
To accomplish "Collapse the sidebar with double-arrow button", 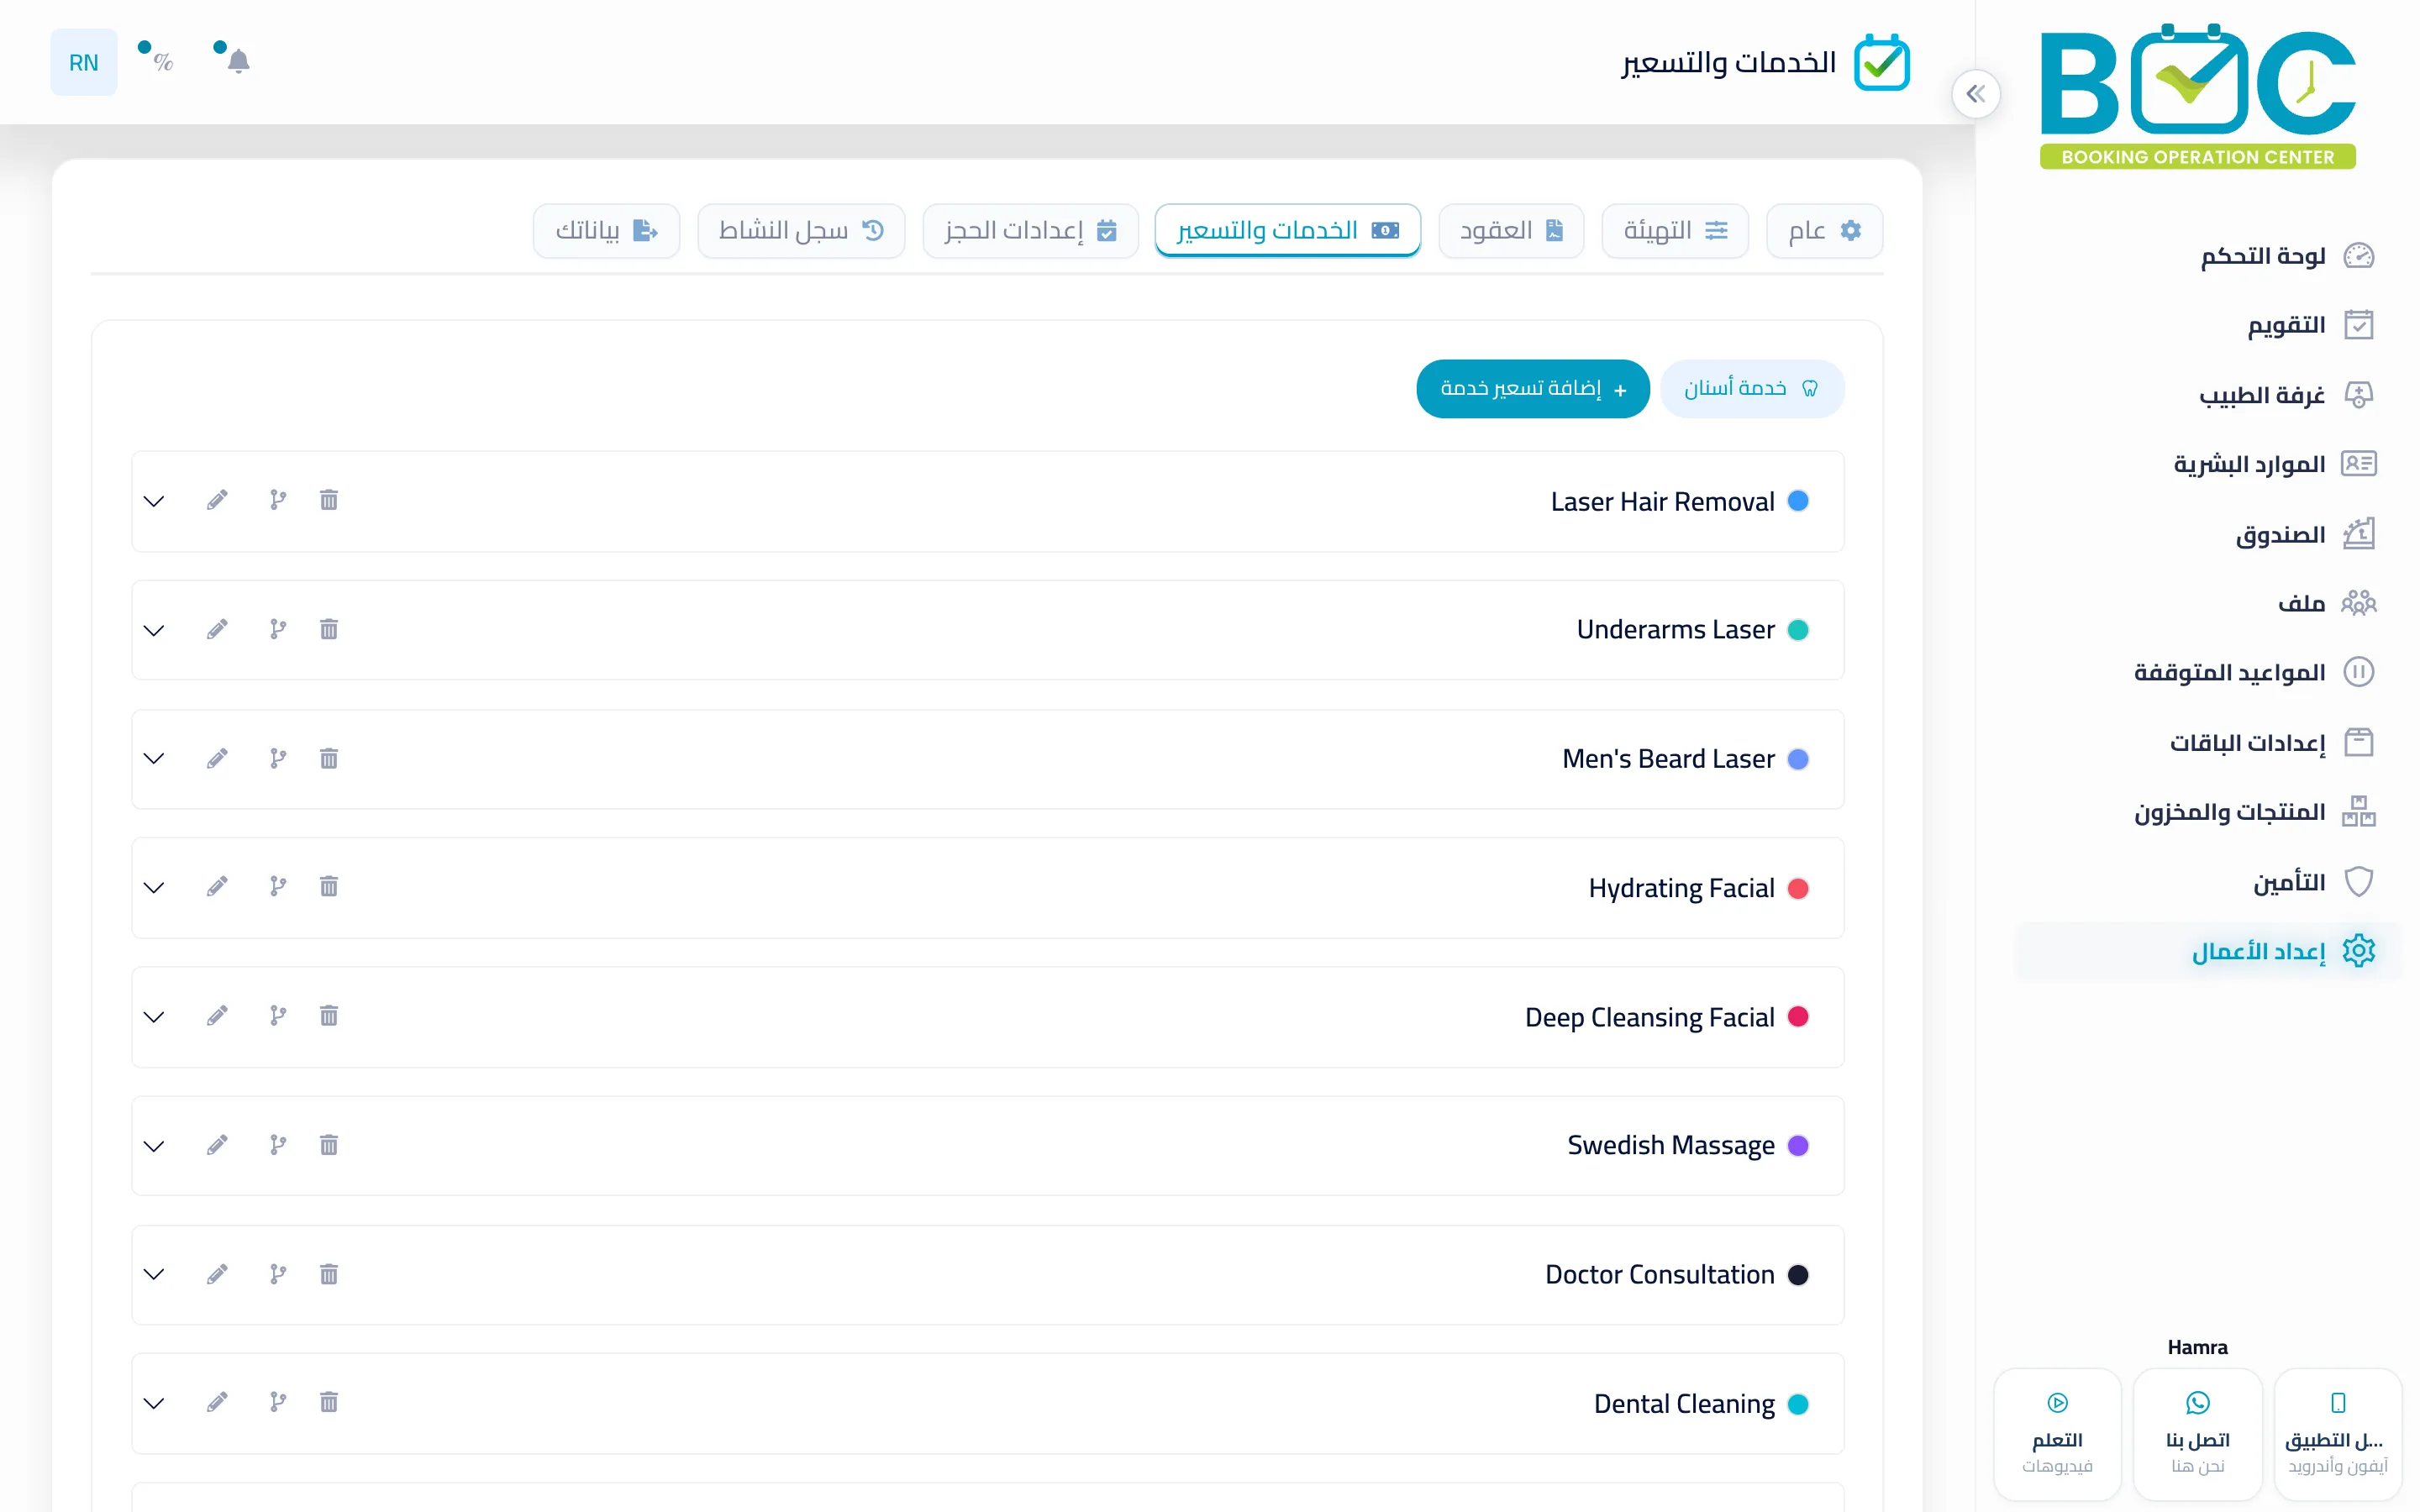I will (x=1975, y=94).
